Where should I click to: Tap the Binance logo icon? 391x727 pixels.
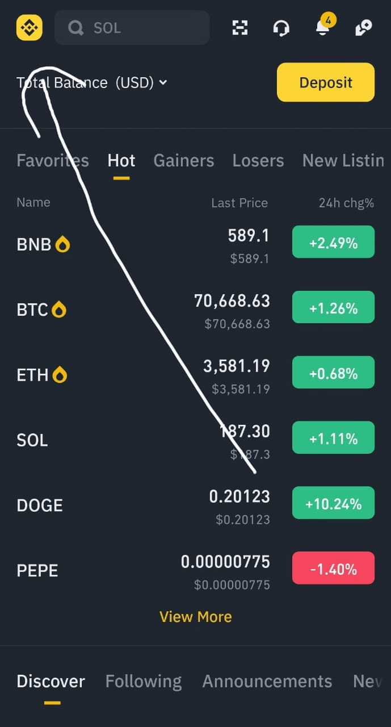click(29, 27)
